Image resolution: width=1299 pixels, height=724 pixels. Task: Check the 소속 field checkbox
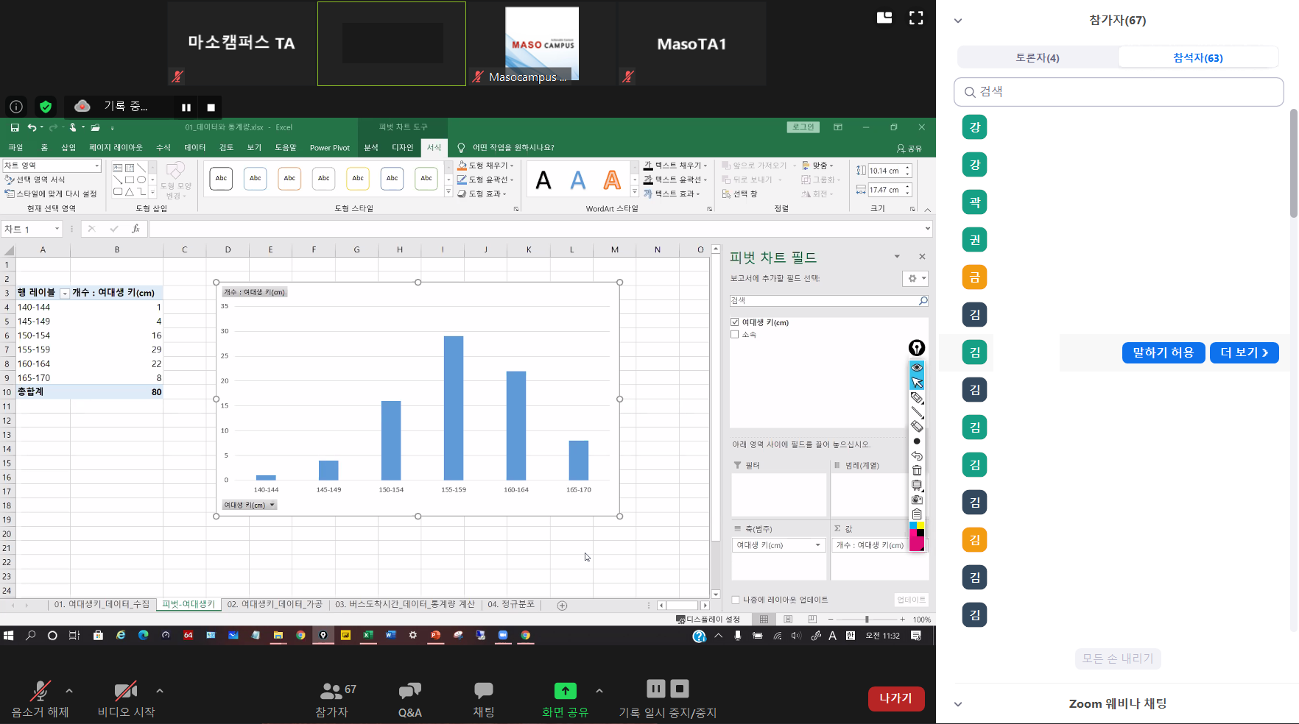735,334
